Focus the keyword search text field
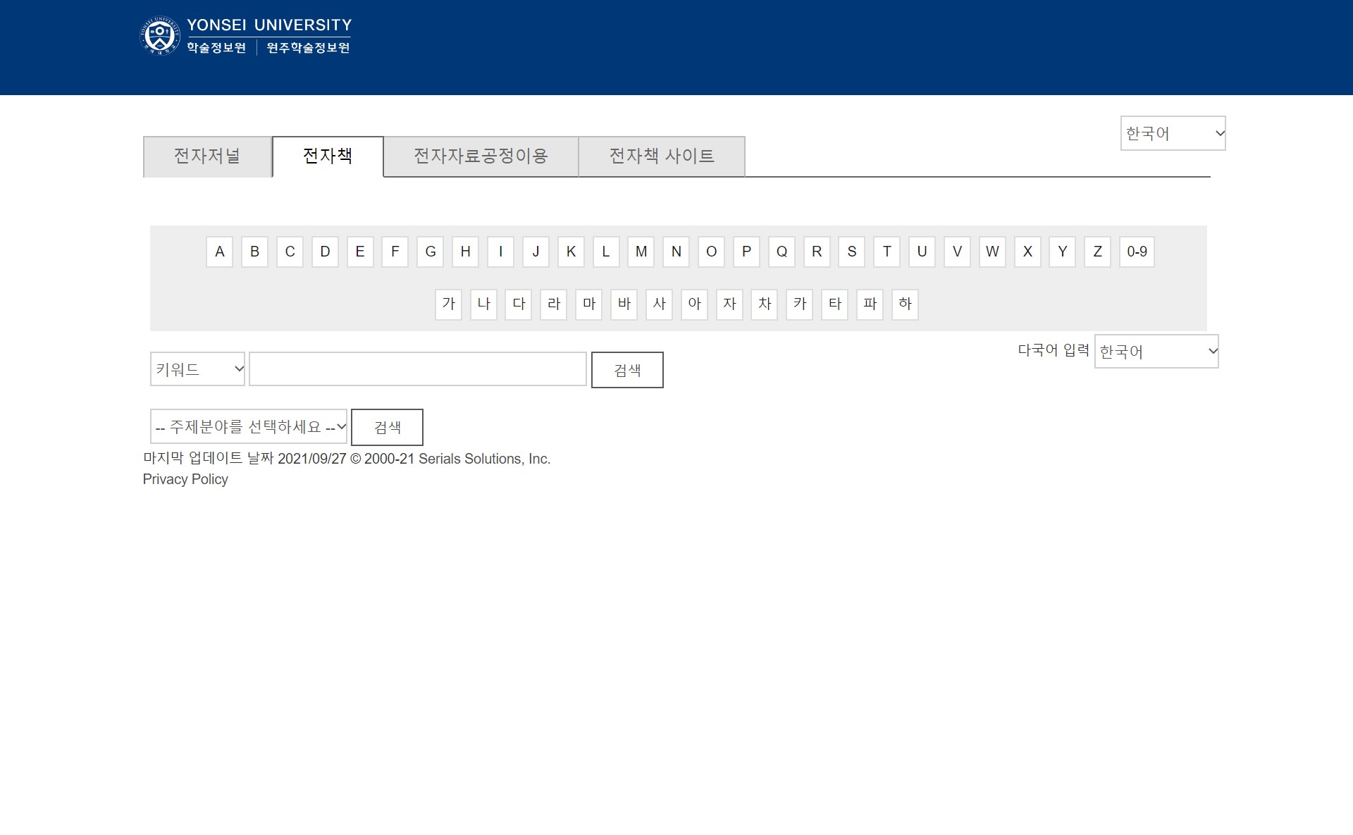The height and width of the screenshot is (835, 1353). (417, 369)
